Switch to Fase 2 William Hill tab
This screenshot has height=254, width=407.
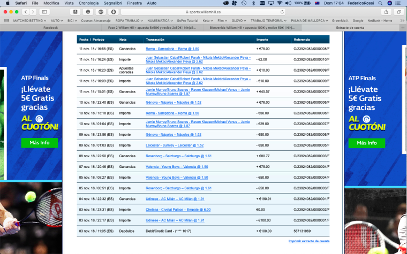coord(152,28)
